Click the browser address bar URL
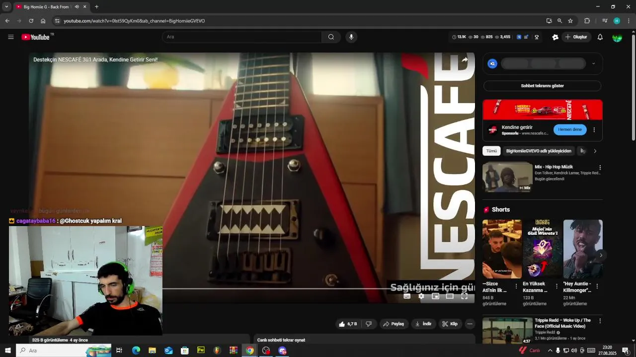636x357 pixels. 134,21
